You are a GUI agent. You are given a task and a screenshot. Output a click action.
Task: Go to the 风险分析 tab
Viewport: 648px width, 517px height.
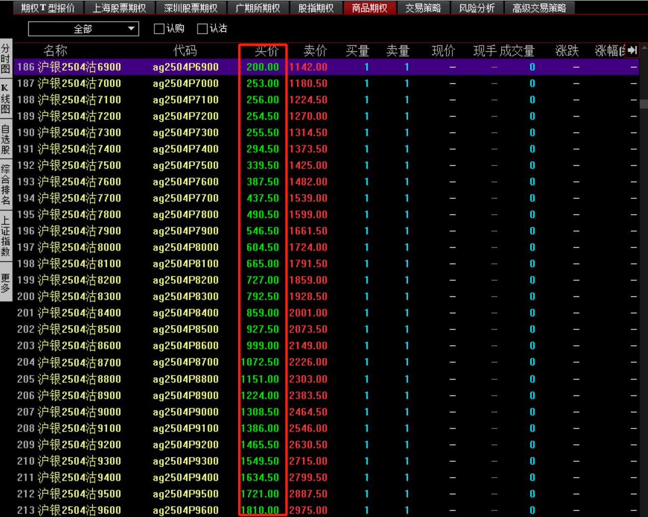tap(477, 8)
